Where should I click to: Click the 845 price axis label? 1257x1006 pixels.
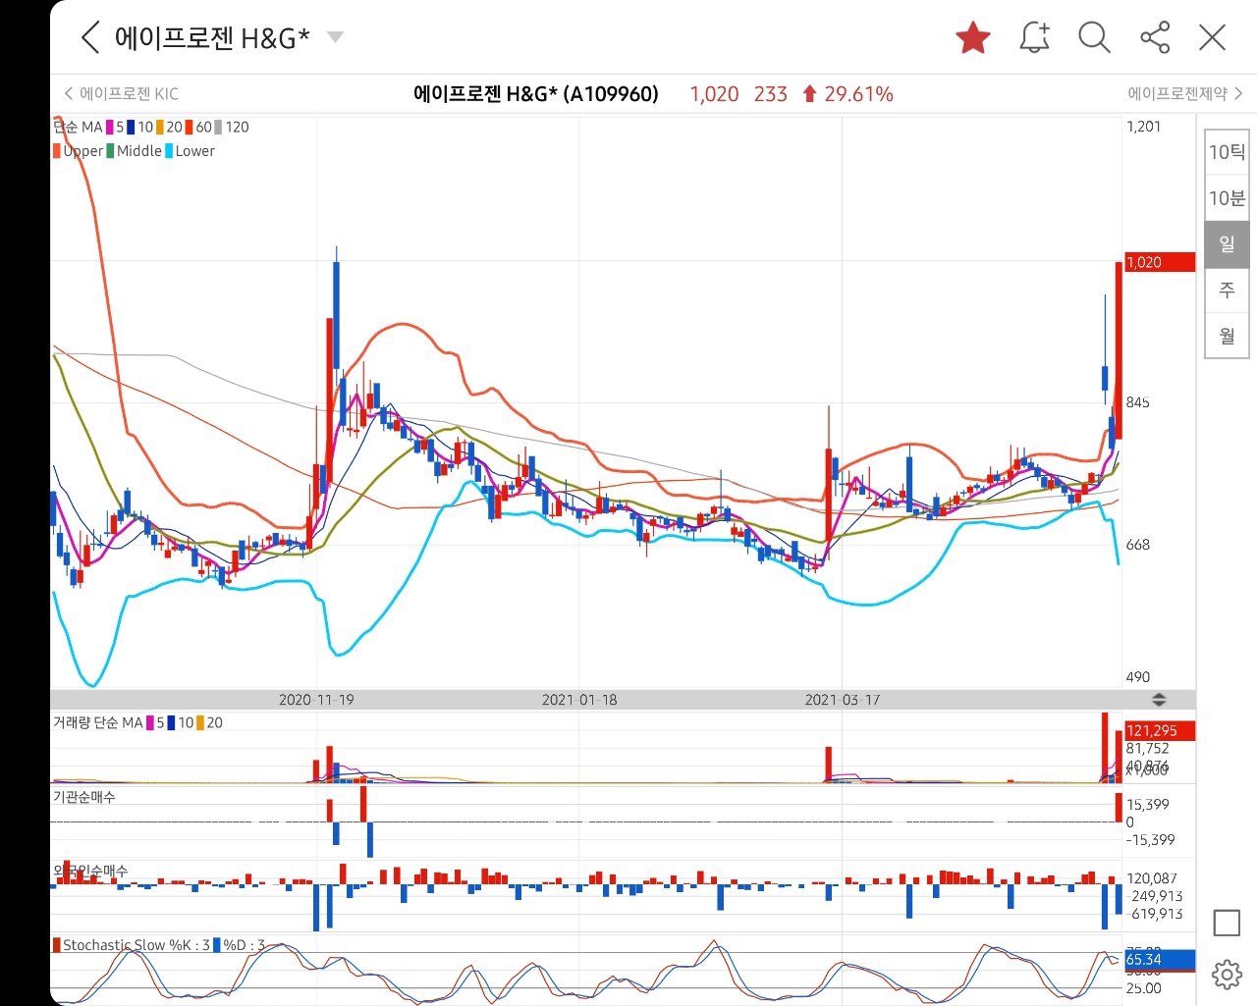pyautogui.click(x=1138, y=402)
